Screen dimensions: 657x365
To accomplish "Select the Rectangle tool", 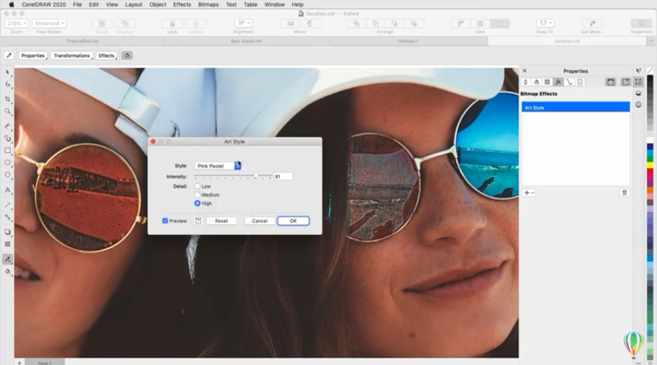I will coord(8,151).
